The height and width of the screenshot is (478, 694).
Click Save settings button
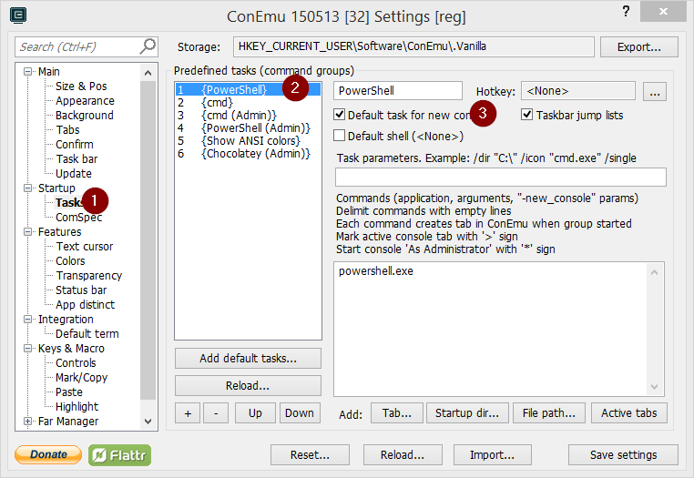(x=623, y=455)
